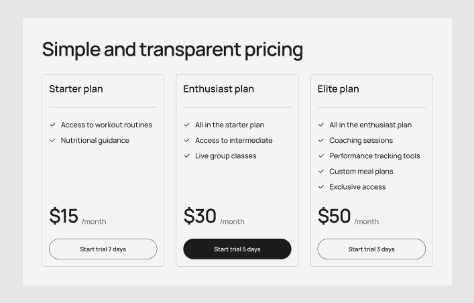Image resolution: width=474 pixels, height=303 pixels.
Task: Click checkmark beside Live group classes
Action: pos(187,156)
